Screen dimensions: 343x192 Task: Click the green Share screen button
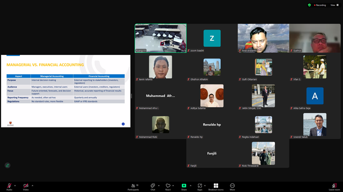point(184,187)
